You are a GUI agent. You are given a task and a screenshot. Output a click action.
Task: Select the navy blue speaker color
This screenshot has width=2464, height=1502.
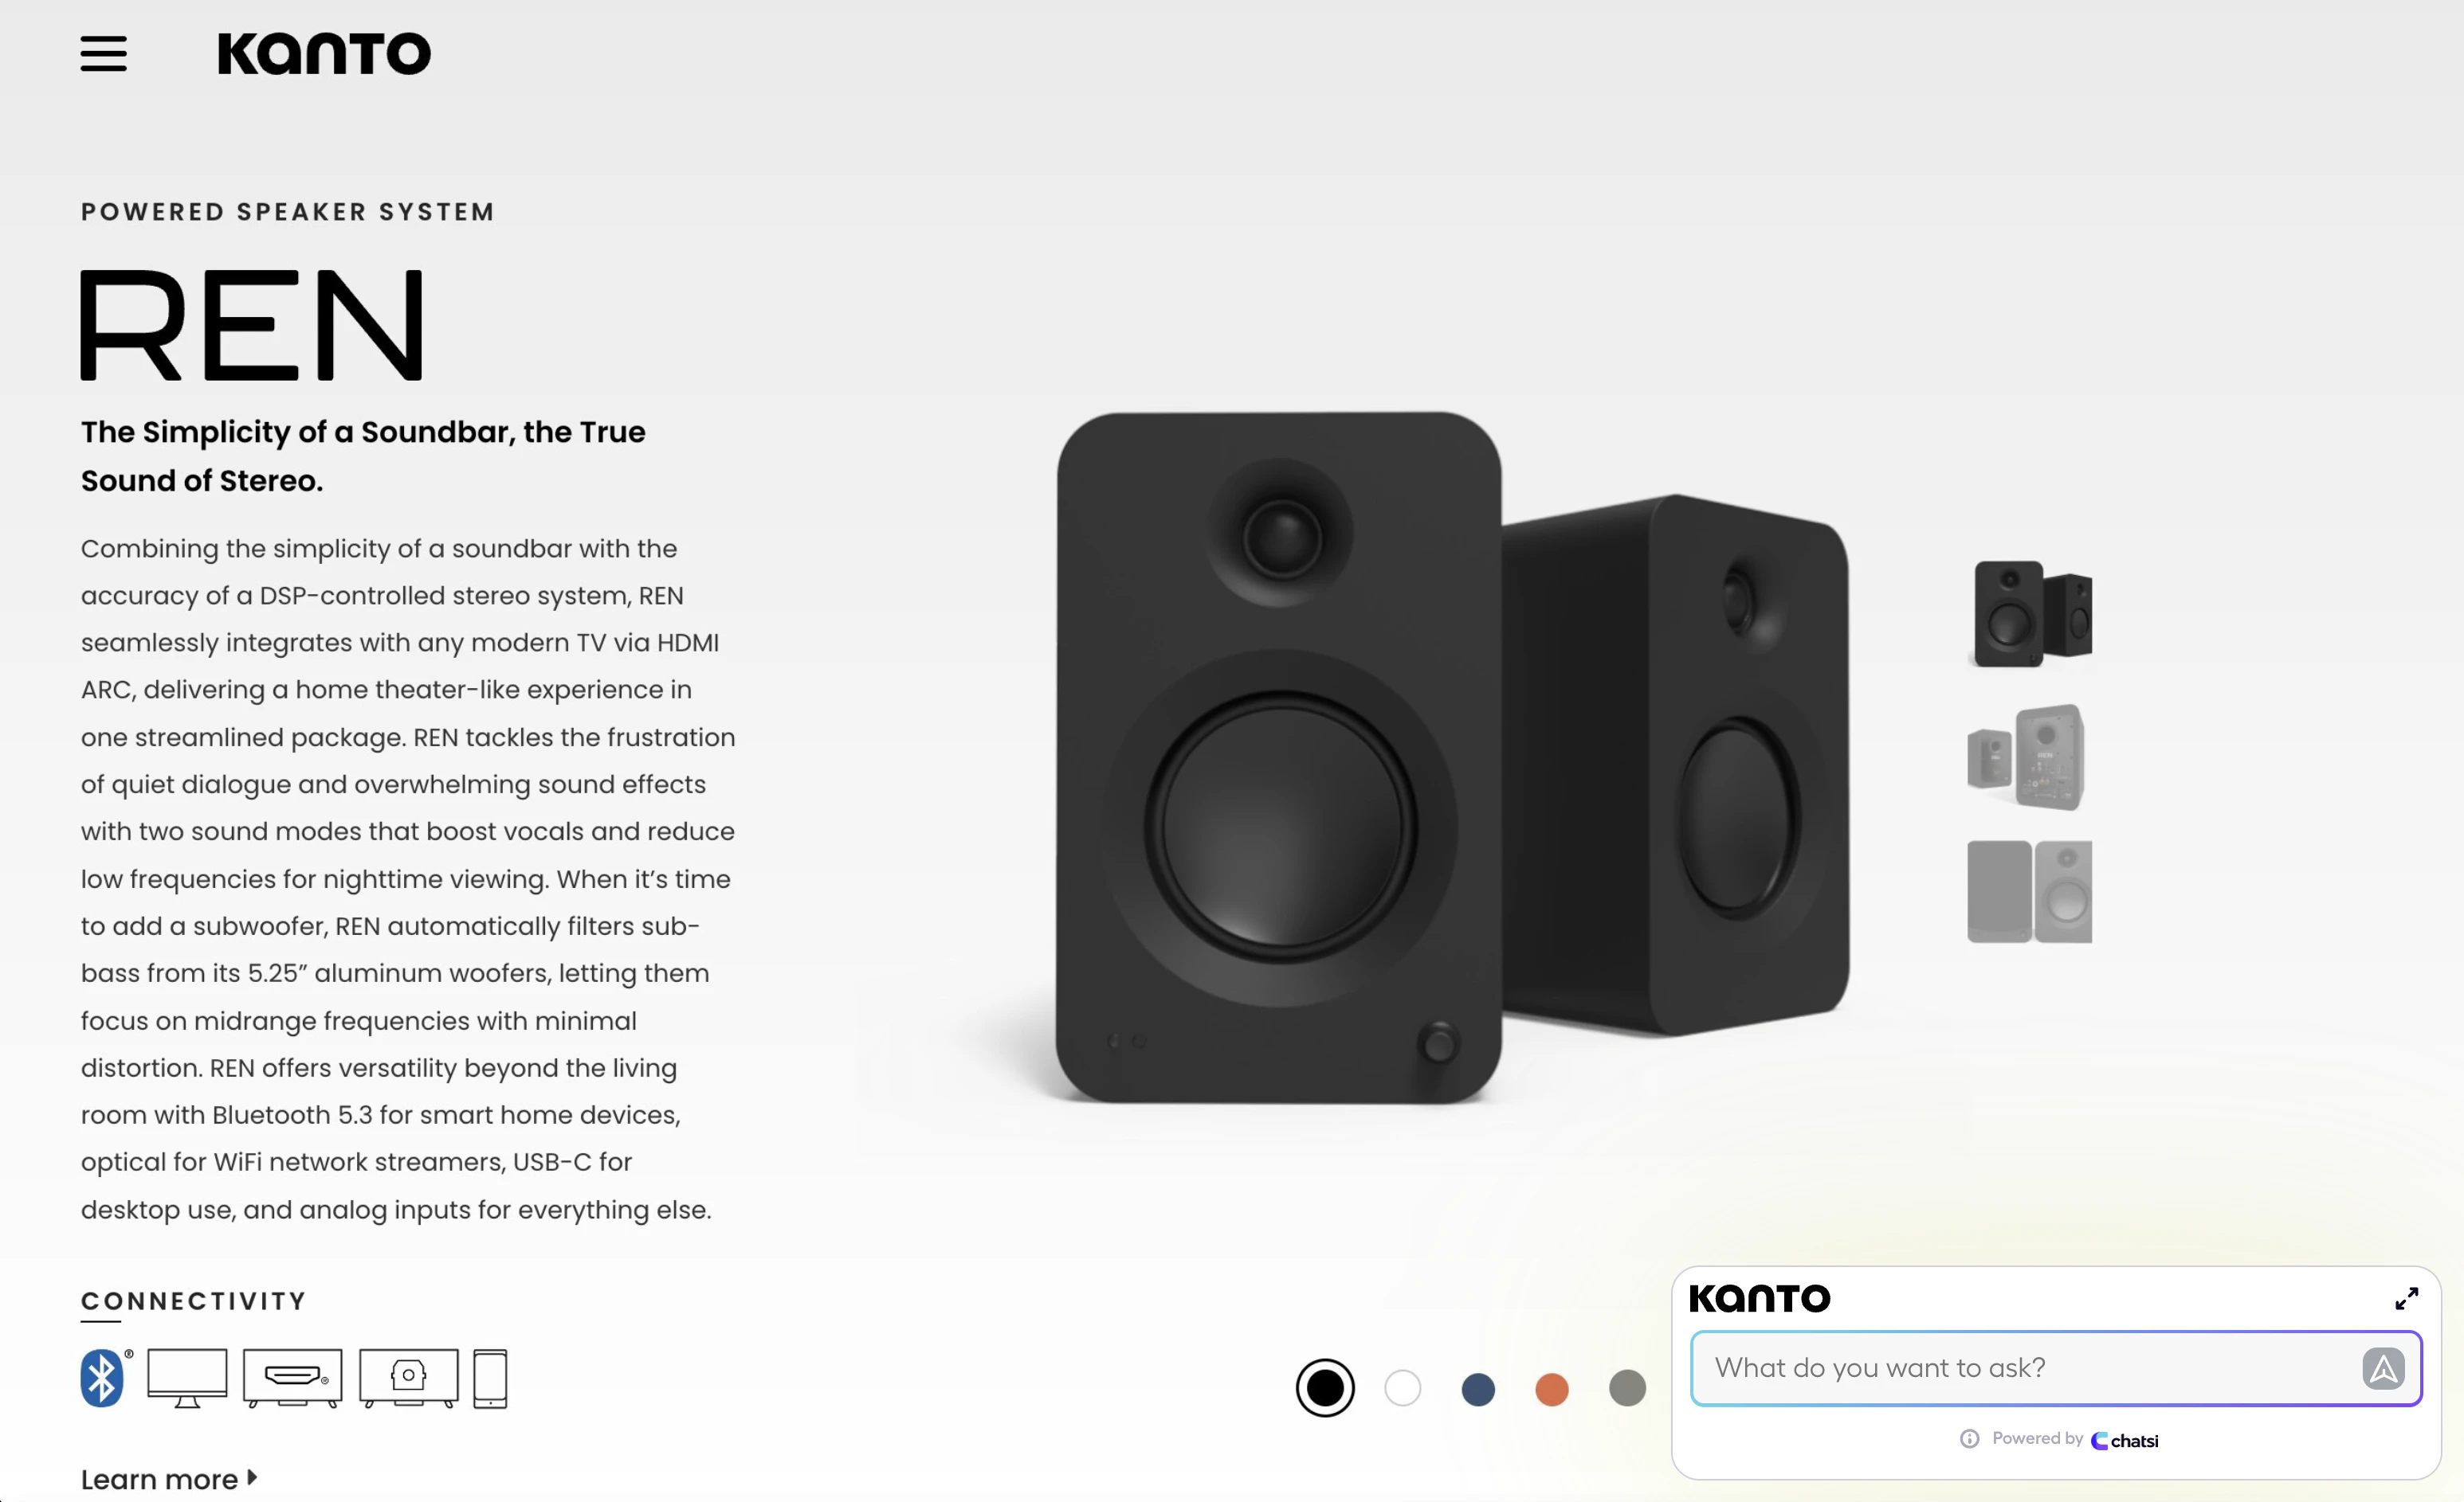[1478, 1389]
